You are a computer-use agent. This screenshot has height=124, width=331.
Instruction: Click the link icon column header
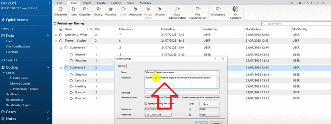pos(91,29)
